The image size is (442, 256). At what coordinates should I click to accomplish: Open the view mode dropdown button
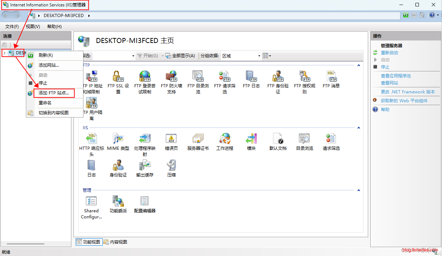point(267,56)
